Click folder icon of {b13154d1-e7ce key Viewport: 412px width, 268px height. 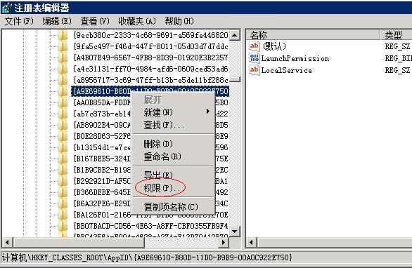(x=63, y=147)
